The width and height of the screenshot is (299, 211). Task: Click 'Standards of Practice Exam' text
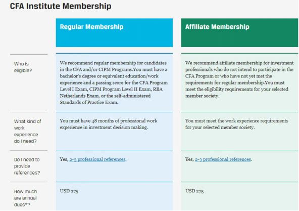pyautogui.click(x=89, y=102)
